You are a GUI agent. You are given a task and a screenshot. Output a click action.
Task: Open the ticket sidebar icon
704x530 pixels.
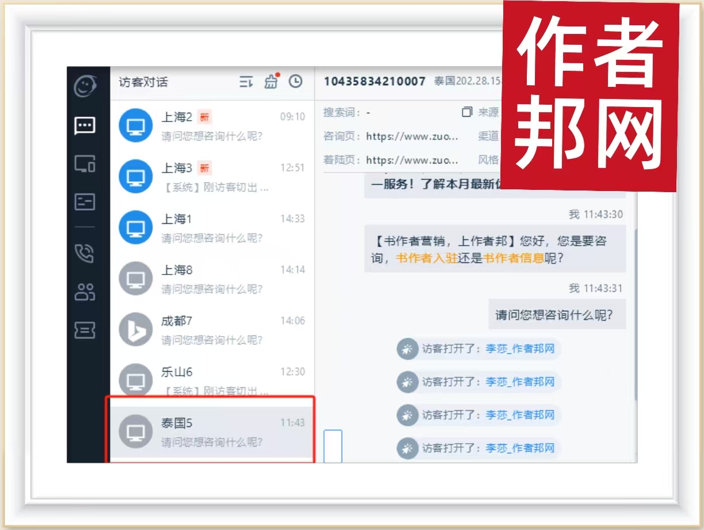(85, 330)
